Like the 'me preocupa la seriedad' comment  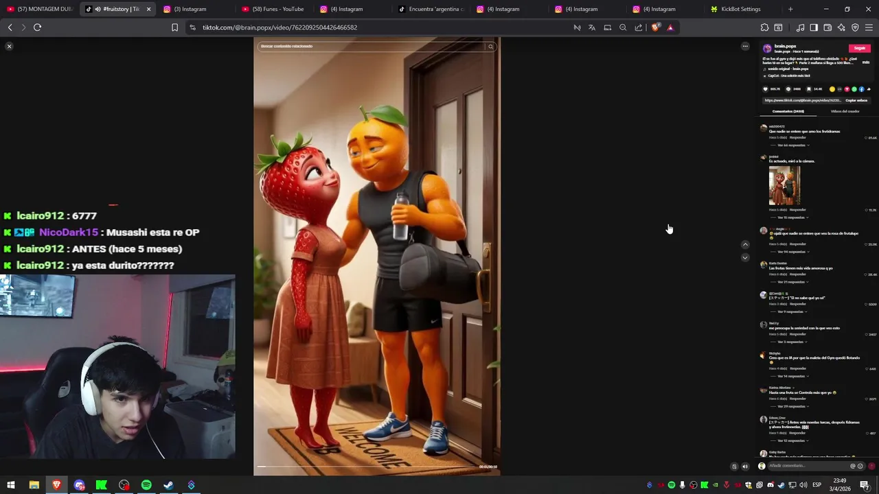pos(866,334)
